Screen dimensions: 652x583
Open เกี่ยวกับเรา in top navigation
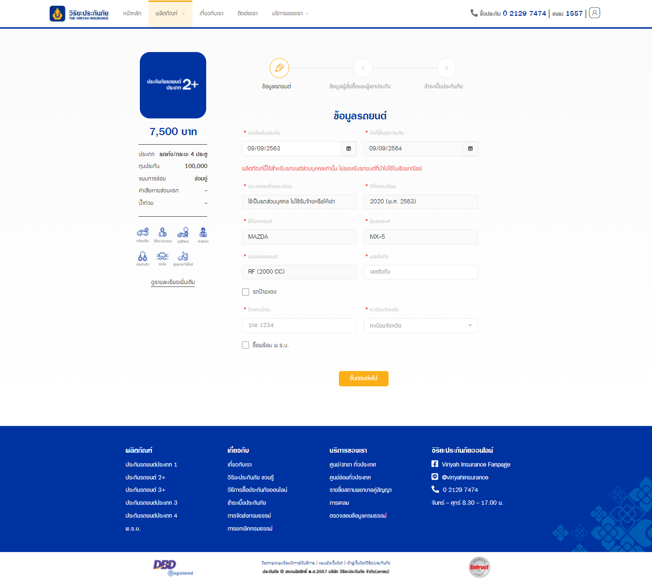coord(211,13)
